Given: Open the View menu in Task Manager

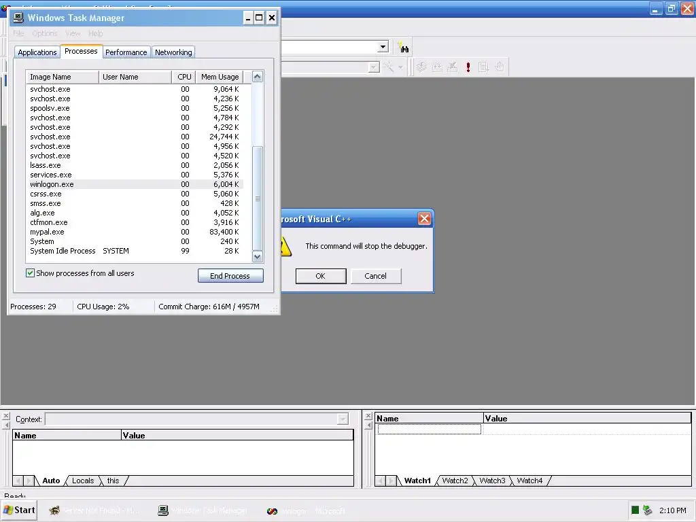Looking at the screenshot, I should pyautogui.click(x=73, y=33).
